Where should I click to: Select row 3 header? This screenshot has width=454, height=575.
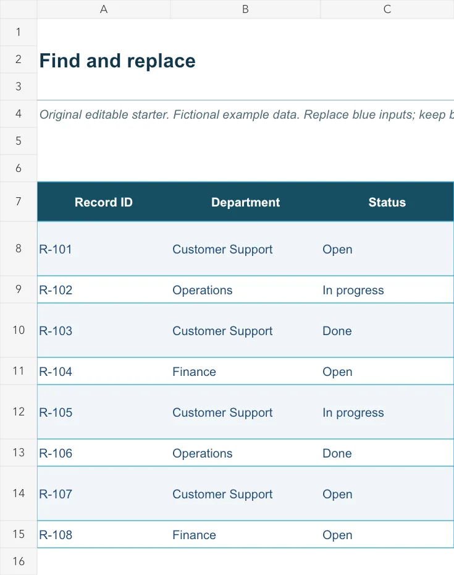point(19,86)
